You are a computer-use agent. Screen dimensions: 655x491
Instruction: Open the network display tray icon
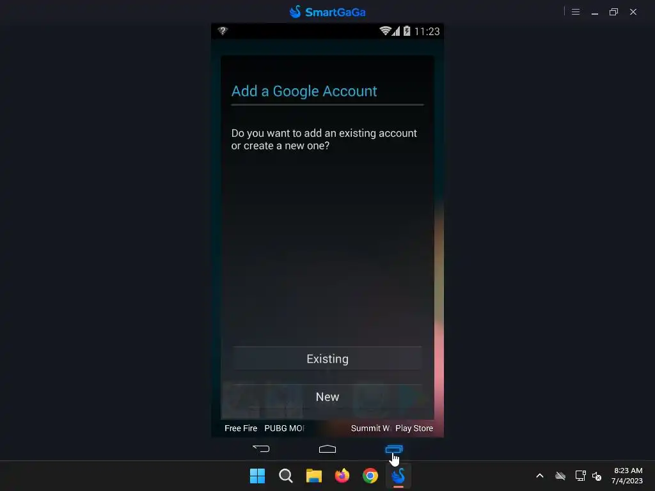[580, 476]
